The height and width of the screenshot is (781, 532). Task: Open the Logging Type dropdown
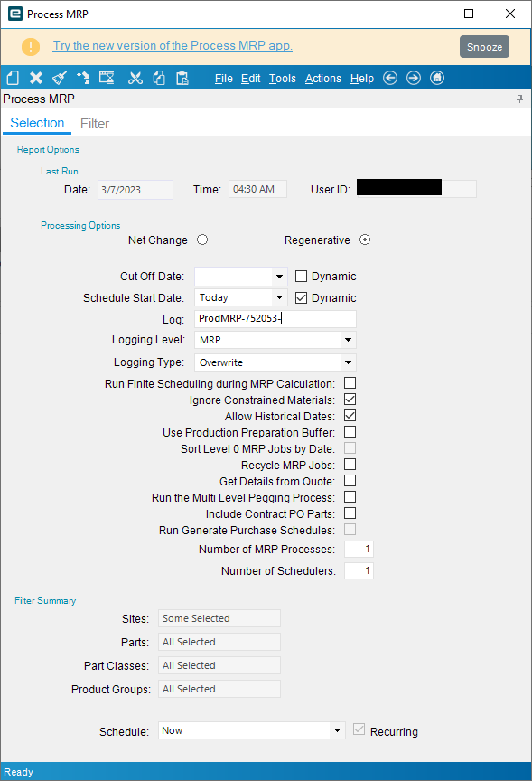349,362
